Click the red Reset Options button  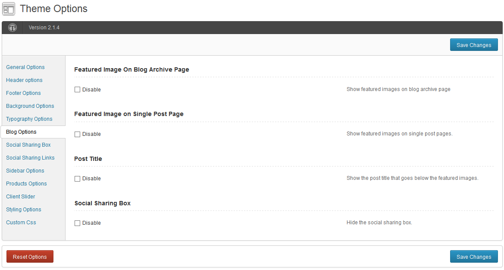(x=30, y=257)
